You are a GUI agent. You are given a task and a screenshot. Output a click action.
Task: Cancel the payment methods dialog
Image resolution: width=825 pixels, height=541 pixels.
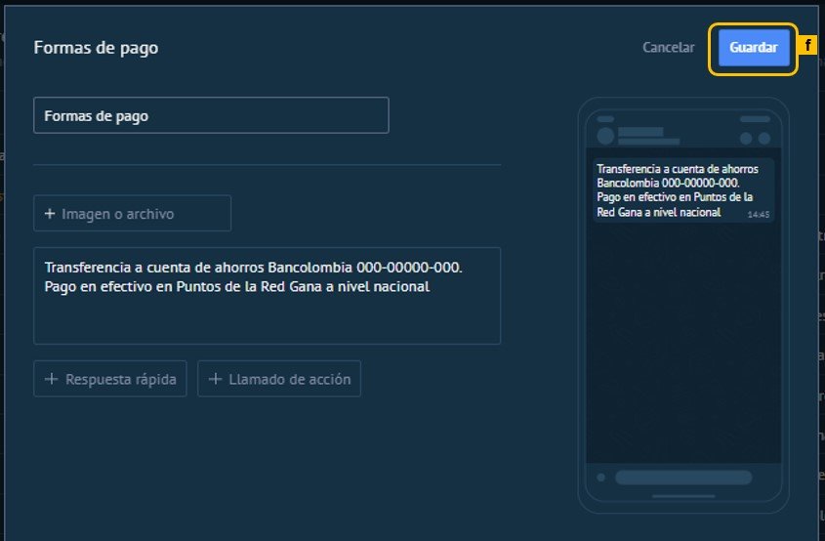668,48
